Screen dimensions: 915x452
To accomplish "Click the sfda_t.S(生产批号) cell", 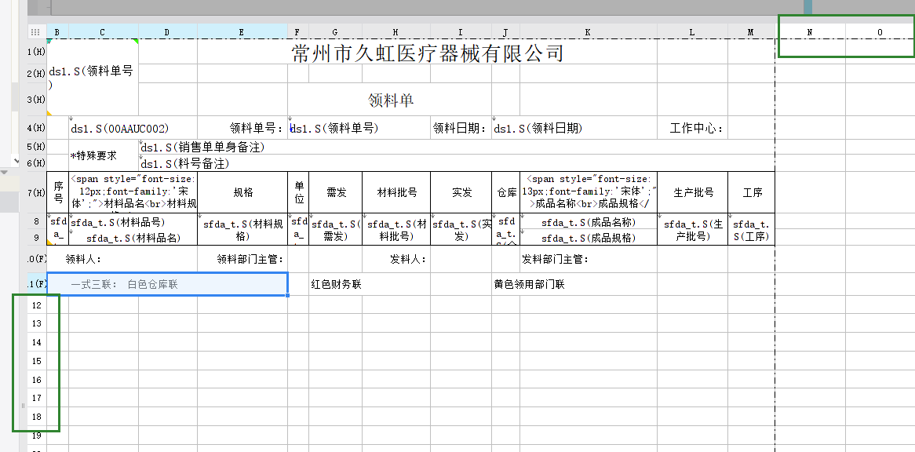I will (x=693, y=229).
